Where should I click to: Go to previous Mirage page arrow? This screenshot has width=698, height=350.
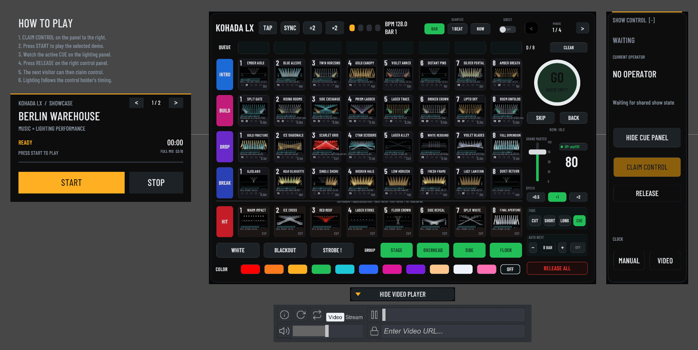pos(531,28)
